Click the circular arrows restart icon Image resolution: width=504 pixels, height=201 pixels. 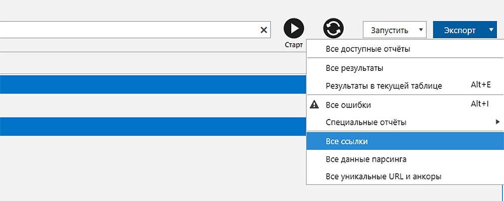[333, 28]
